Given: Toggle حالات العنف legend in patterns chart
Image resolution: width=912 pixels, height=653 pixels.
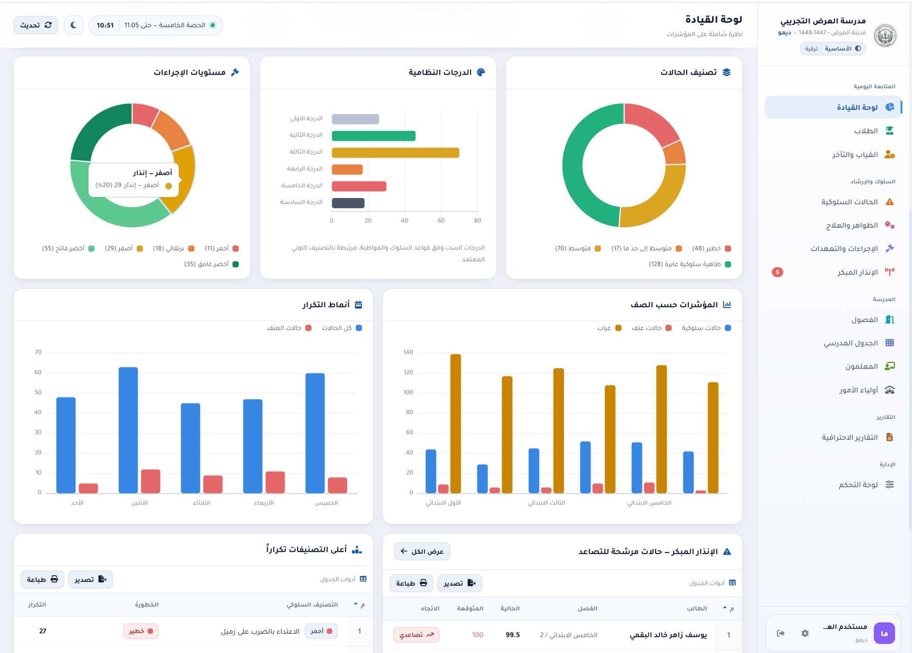Looking at the screenshot, I should [x=289, y=328].
